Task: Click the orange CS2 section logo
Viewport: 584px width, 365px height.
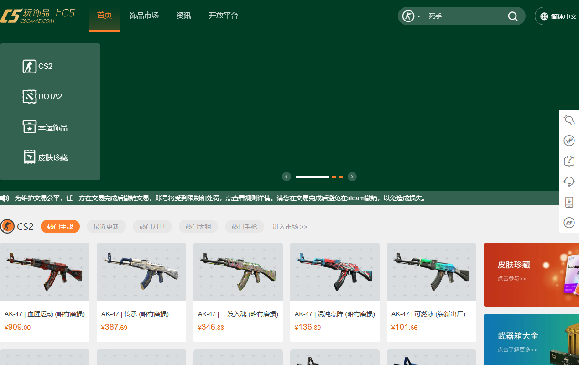Action: [x=7, y=226]
